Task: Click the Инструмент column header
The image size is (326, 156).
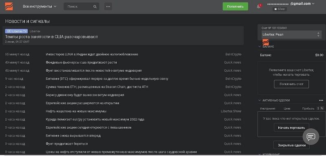Action: point(268,108)
